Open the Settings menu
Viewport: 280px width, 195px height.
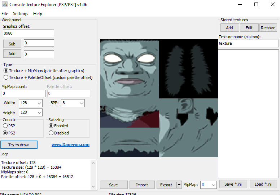coord(21,14)
